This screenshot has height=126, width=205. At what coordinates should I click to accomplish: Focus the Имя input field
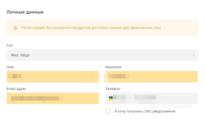coord(53,76)
